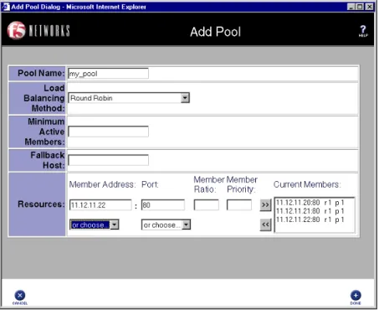
Task: Click the 'Pool Name:' label
Action: [x=41, y=73]
